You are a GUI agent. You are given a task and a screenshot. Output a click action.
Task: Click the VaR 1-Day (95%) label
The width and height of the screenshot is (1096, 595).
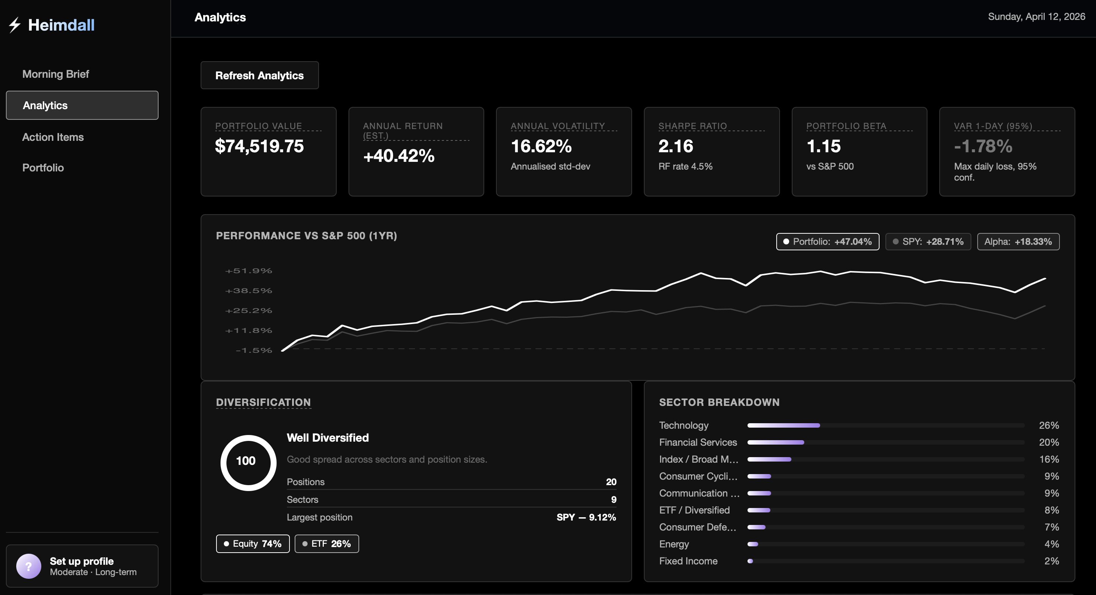point(993,126)
